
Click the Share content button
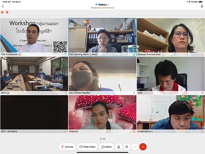pyautogui.click(x=107, y=147)
